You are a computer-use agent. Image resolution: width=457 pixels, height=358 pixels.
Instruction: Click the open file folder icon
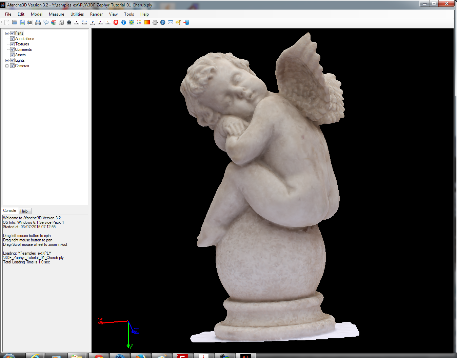(15, 22)
